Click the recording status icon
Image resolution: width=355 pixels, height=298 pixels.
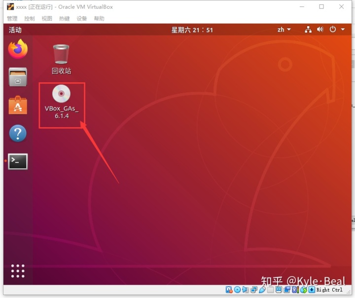[x=287, y=290]
